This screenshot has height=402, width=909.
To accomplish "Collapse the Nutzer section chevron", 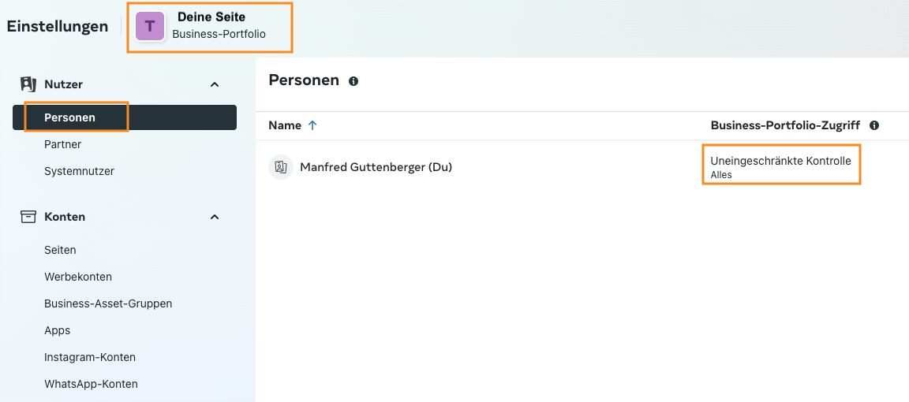I will pos(215,84).
